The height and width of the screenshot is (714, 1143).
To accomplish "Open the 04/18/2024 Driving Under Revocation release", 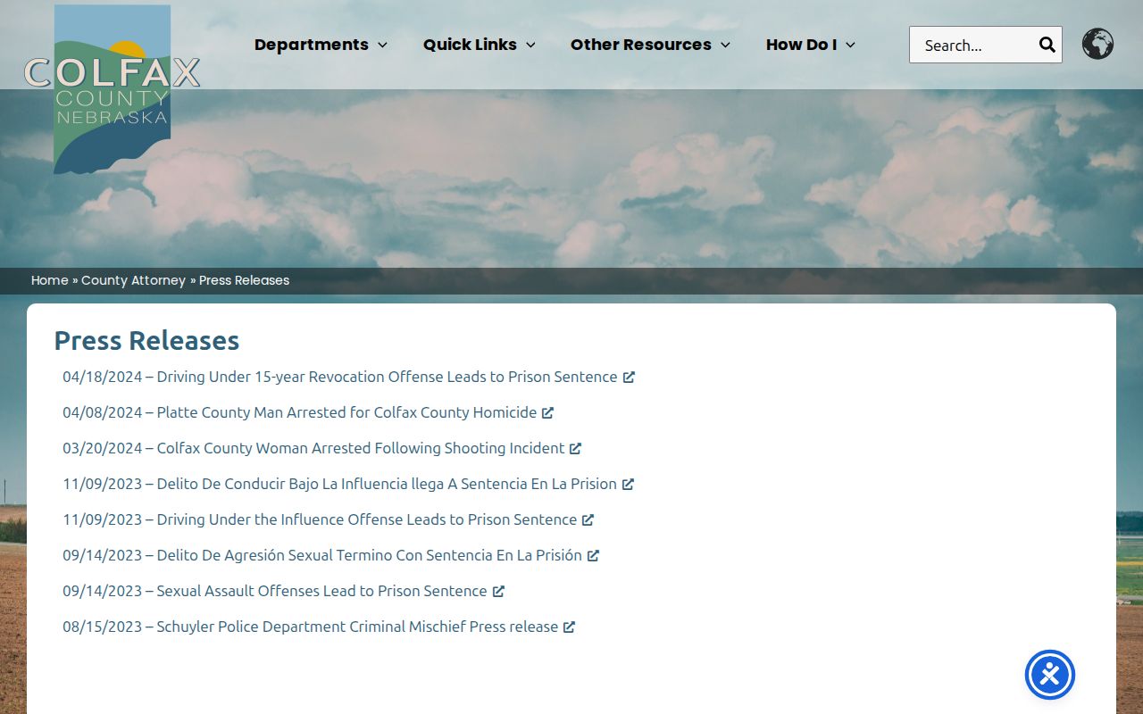I will tap(348, 377).
